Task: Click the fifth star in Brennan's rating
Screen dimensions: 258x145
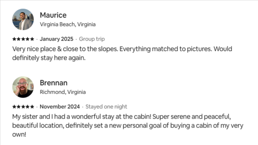Action: pos(32,107)
